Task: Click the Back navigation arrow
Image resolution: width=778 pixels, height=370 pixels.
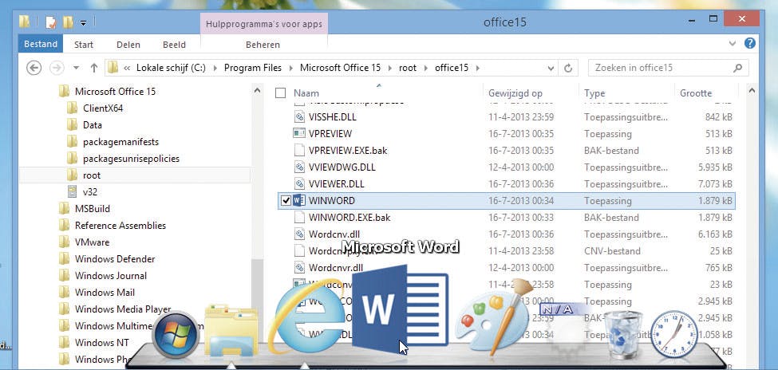Action: click(34, 68)
